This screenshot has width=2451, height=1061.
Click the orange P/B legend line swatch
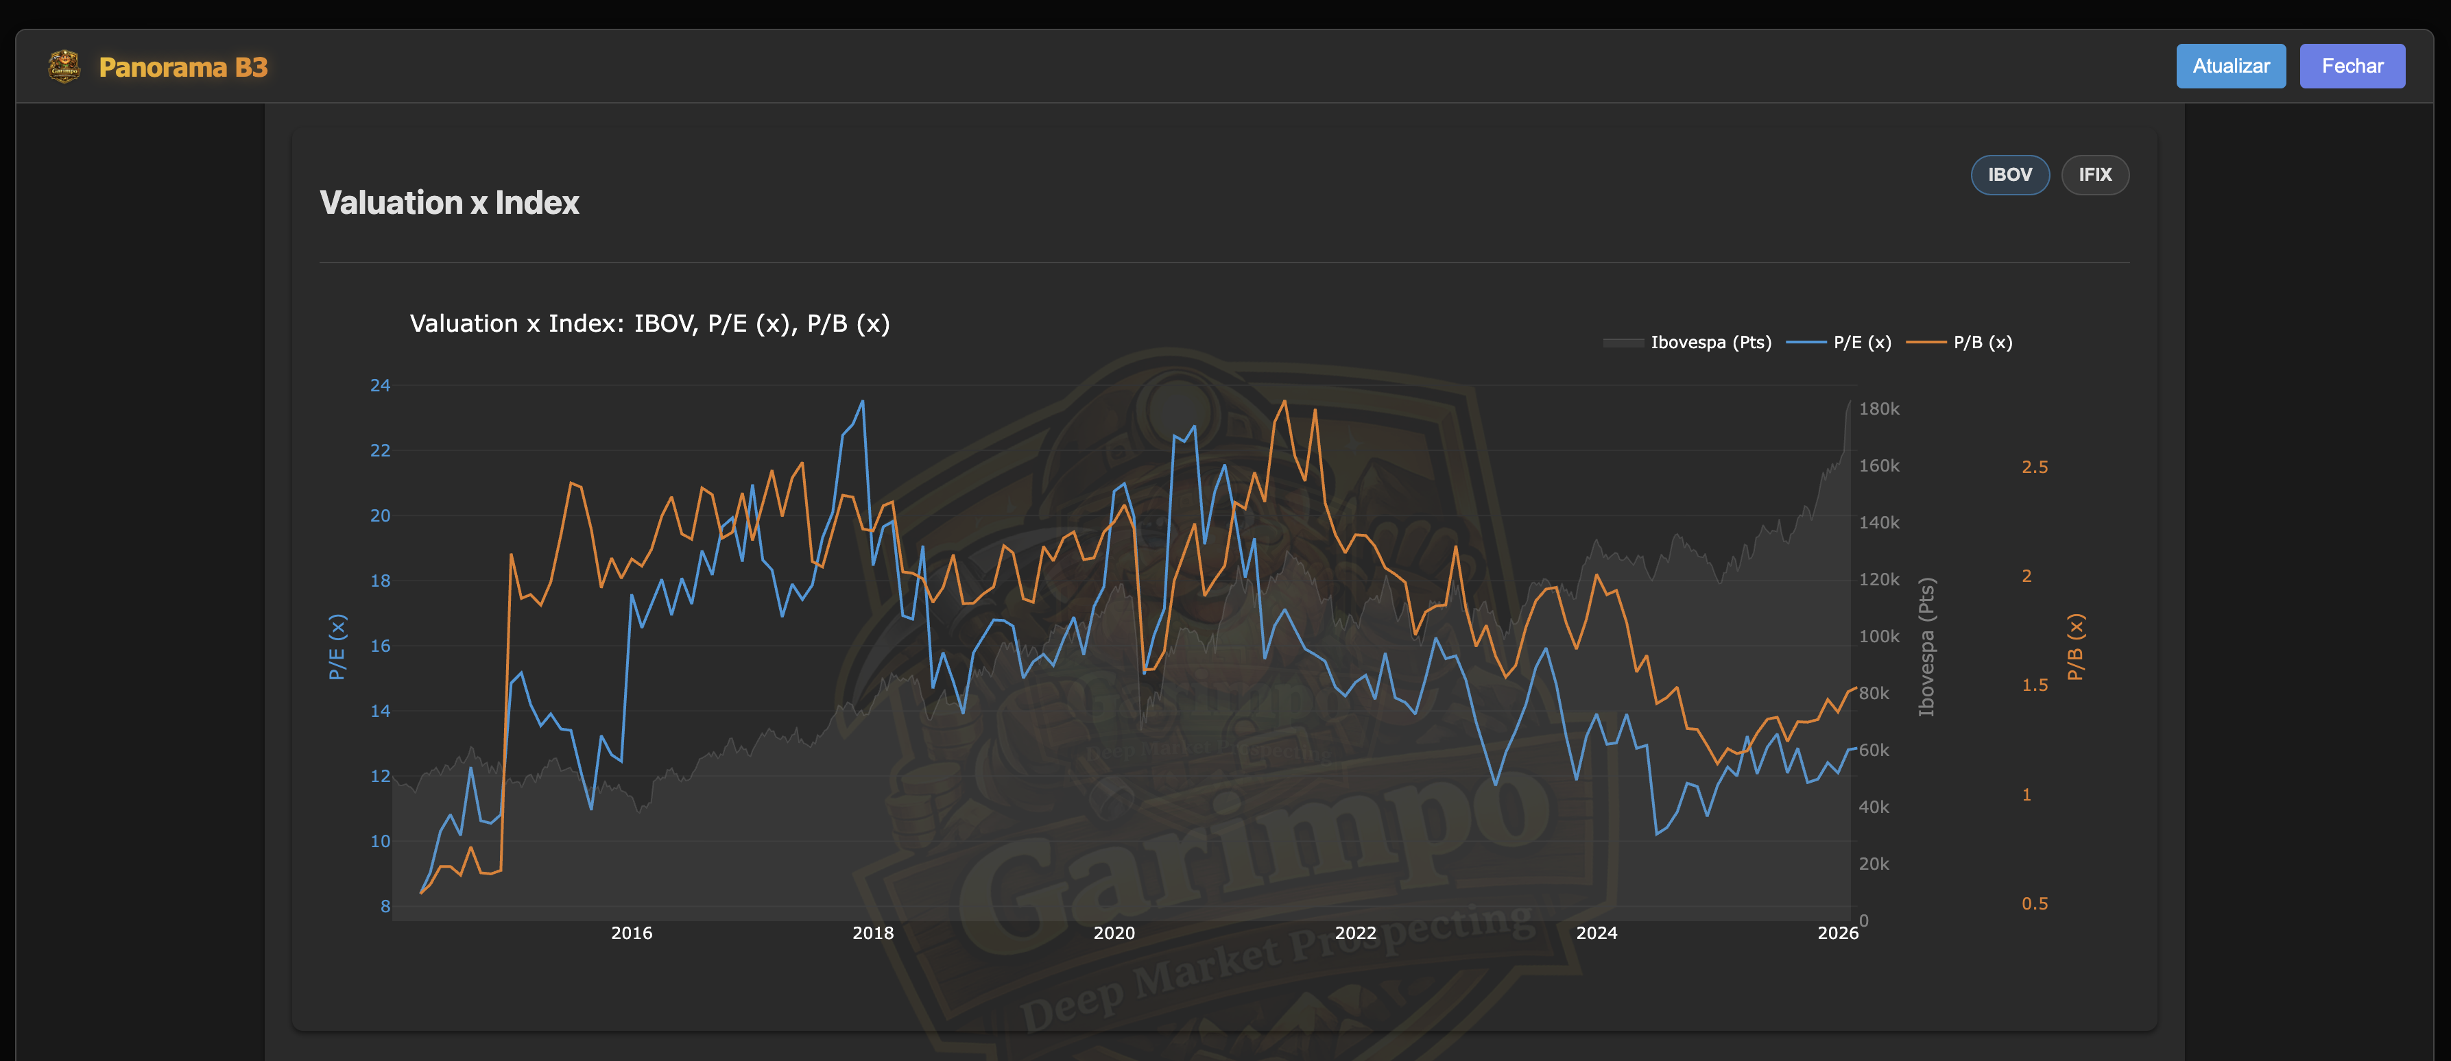[1926, 342]
